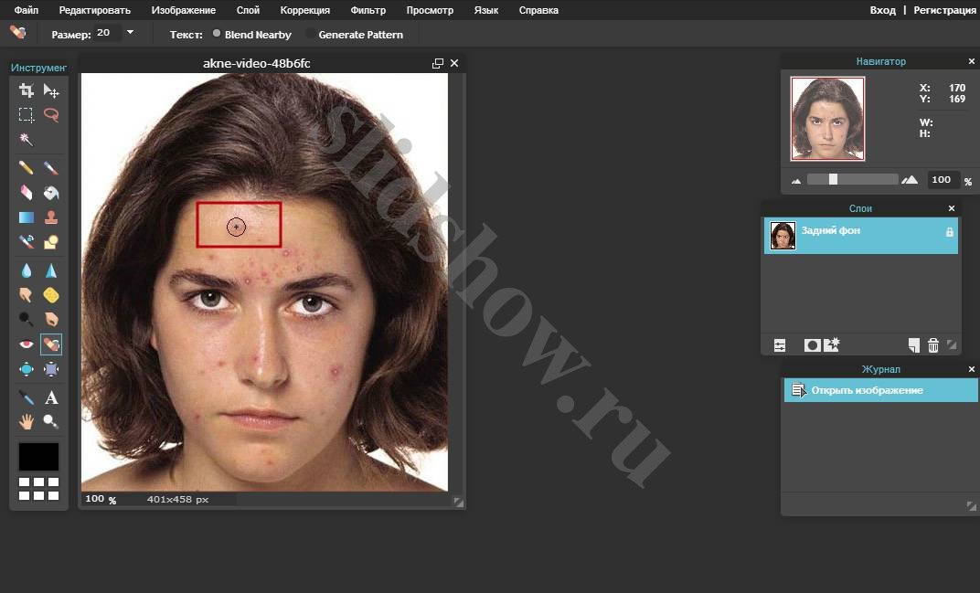This screenshot has width=980, height=593.
Task: Select the Открыть изображение history entry
Action: [x=880, y=390]
